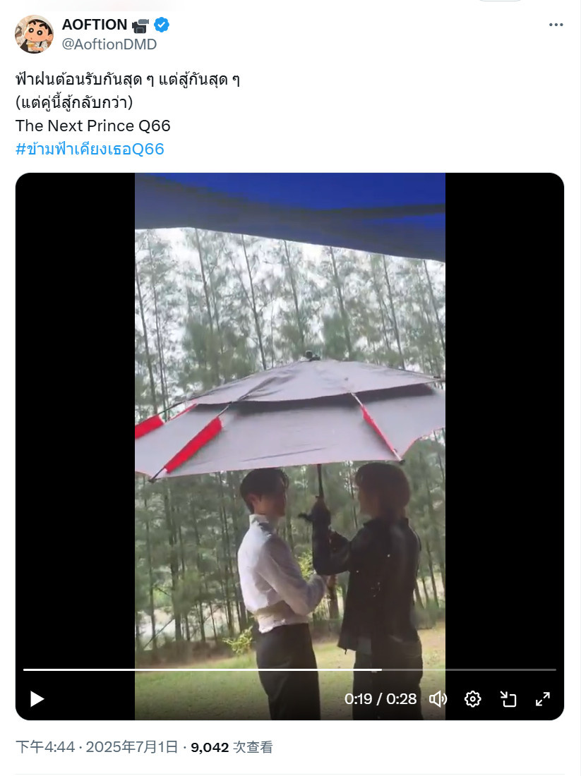Click the 0:19 / 0:28 time display
Screen dimensions: 581x776
tap(381, 699)
